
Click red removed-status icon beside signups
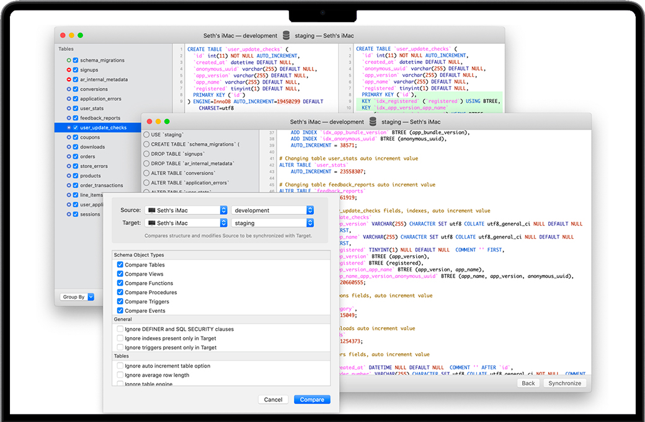click(69, 70)
